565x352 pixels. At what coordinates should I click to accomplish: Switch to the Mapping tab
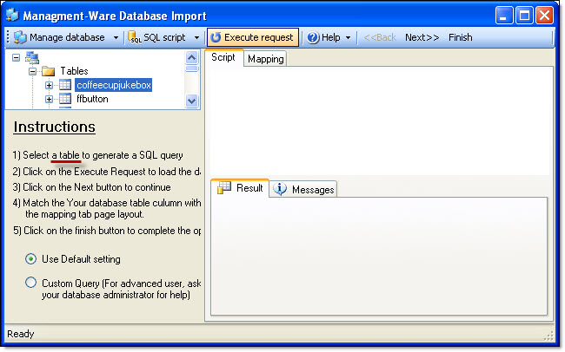click(266, 59)
